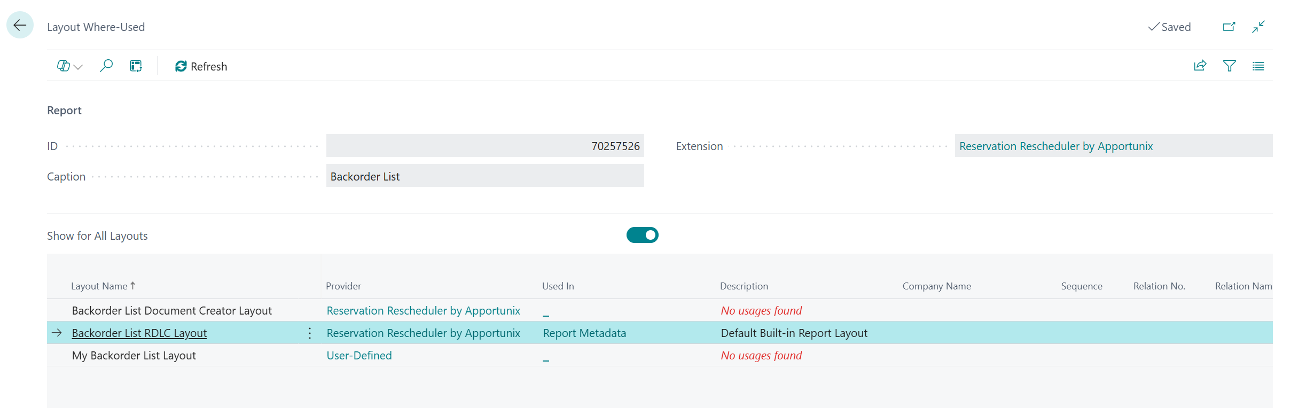Click the Used In column header
The width and height of the screenshot is (1291, 408).
click(x=558, y=286)
